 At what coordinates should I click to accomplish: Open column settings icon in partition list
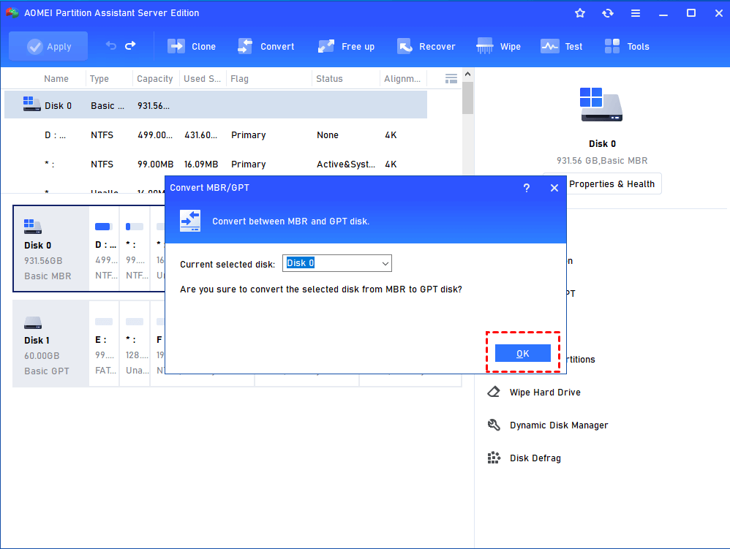pos(451,79)
